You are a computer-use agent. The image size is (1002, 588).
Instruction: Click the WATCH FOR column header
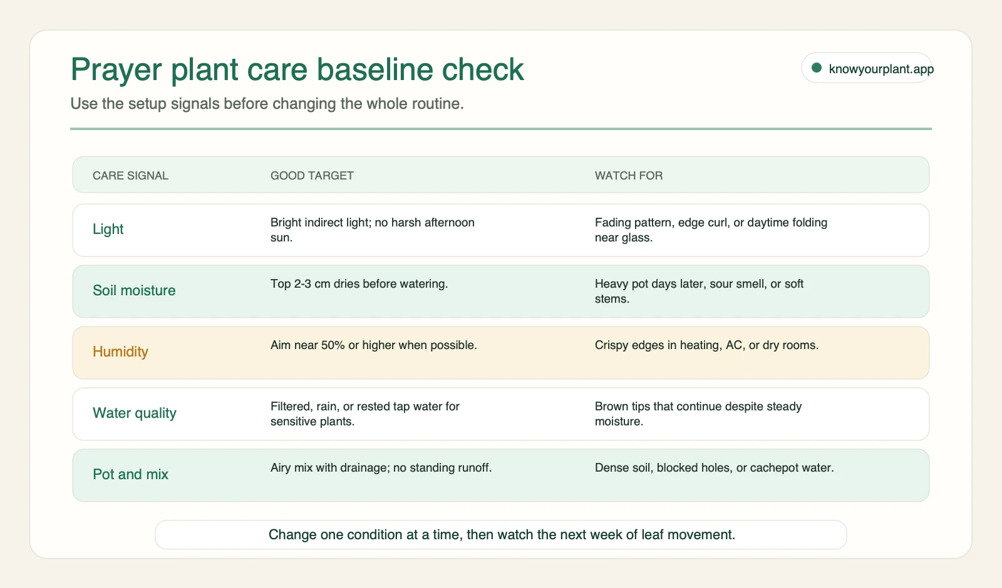tap(629, 176)
